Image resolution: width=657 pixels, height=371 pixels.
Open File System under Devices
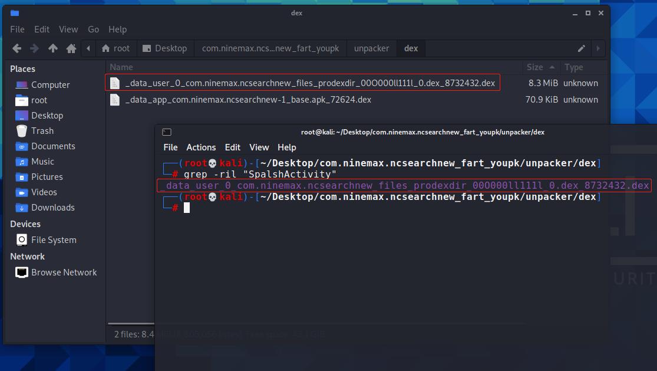[x=56, y=239]
